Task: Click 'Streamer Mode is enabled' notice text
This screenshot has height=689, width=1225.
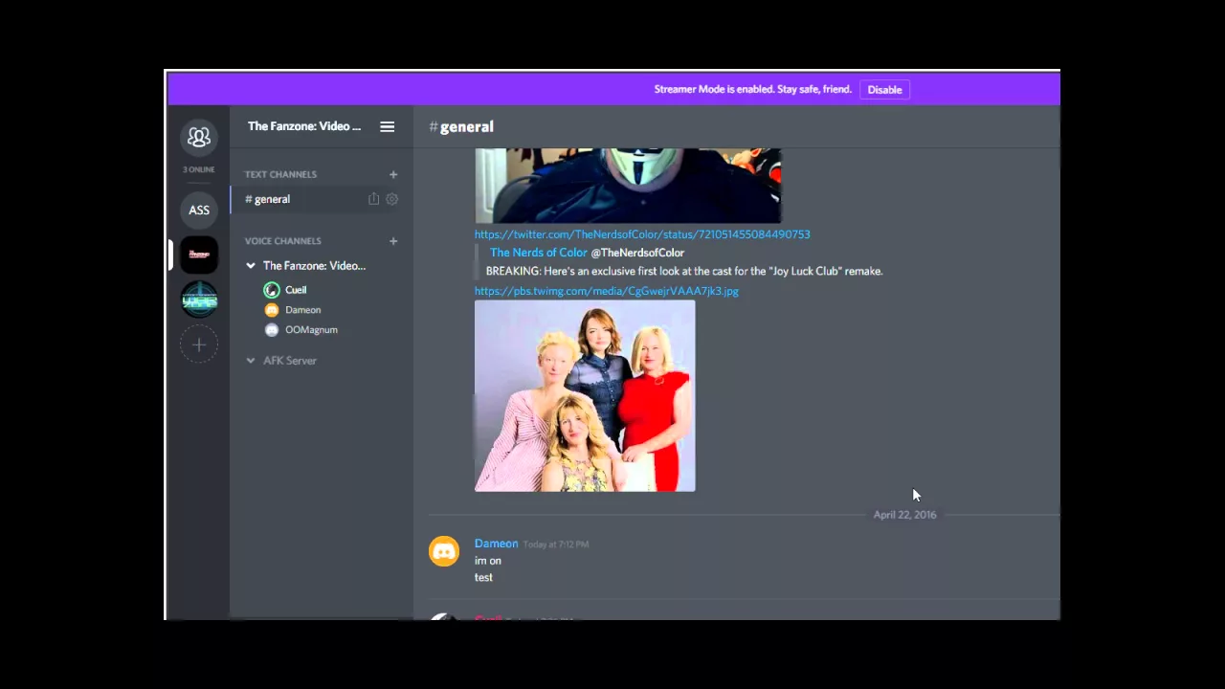Action: point(752,89)
